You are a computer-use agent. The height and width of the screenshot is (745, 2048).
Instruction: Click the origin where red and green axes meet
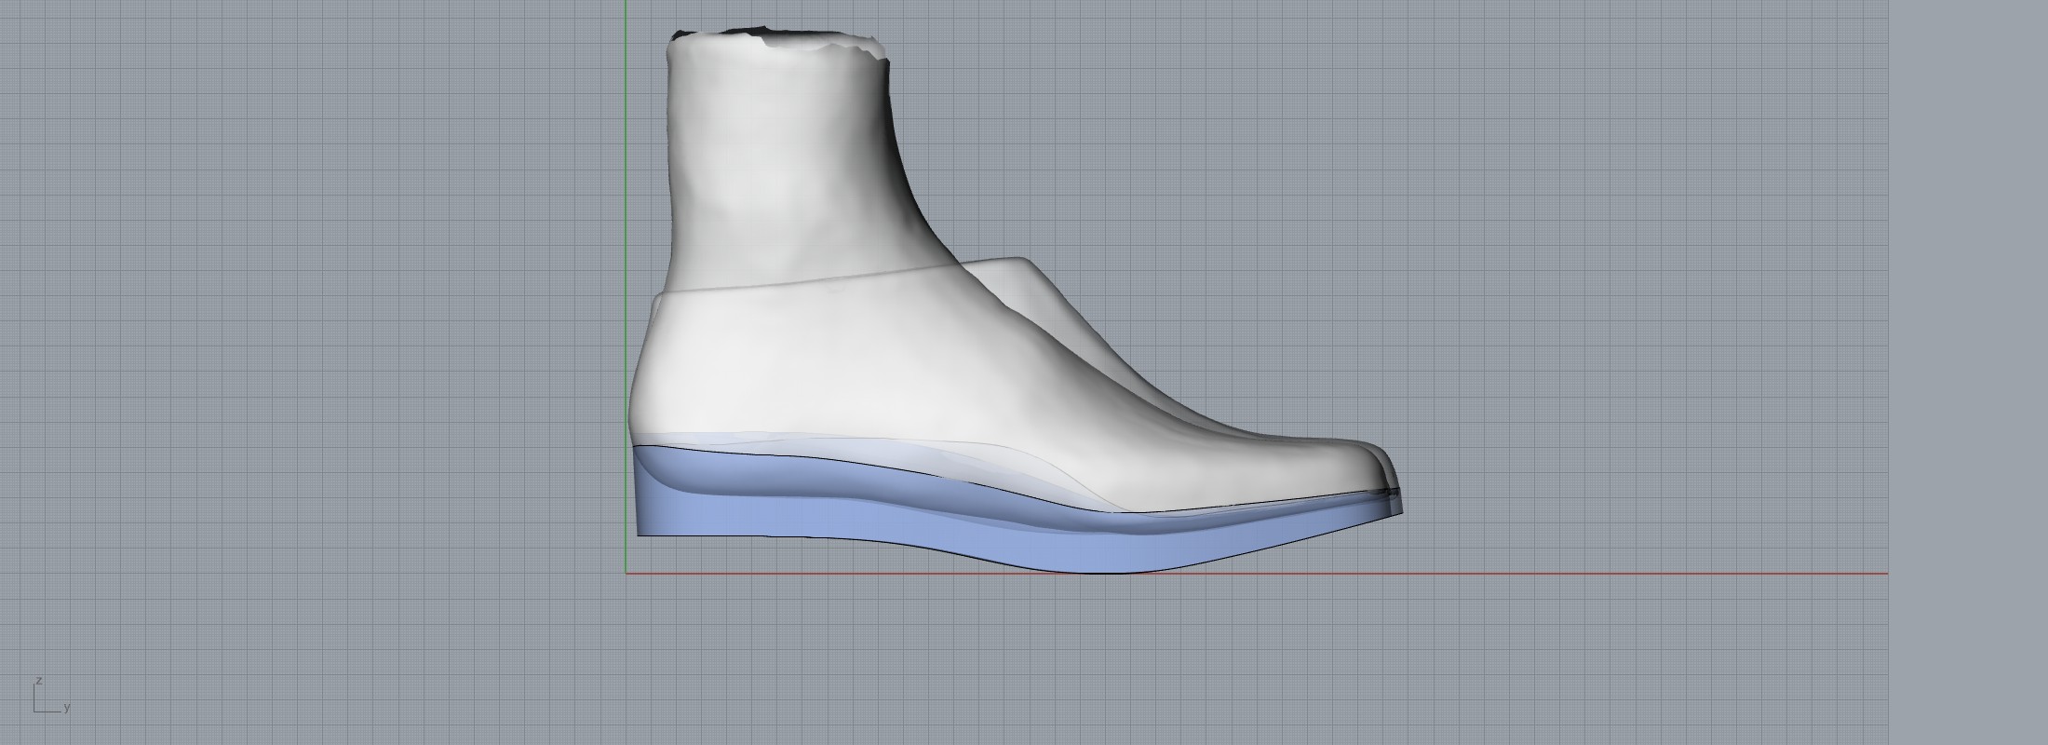tap(626, 574)
